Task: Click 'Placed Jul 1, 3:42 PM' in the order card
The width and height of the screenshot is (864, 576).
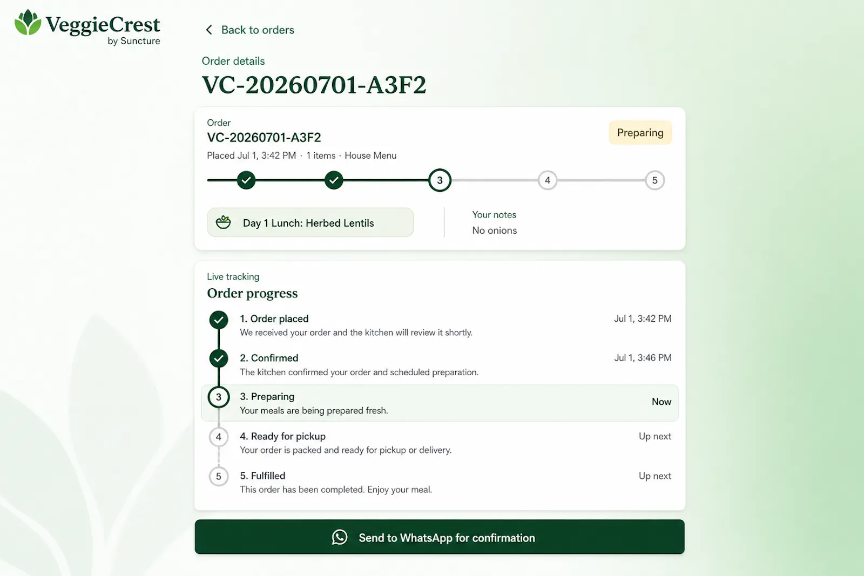Action: pyautogui.click(x=252, y=155)
